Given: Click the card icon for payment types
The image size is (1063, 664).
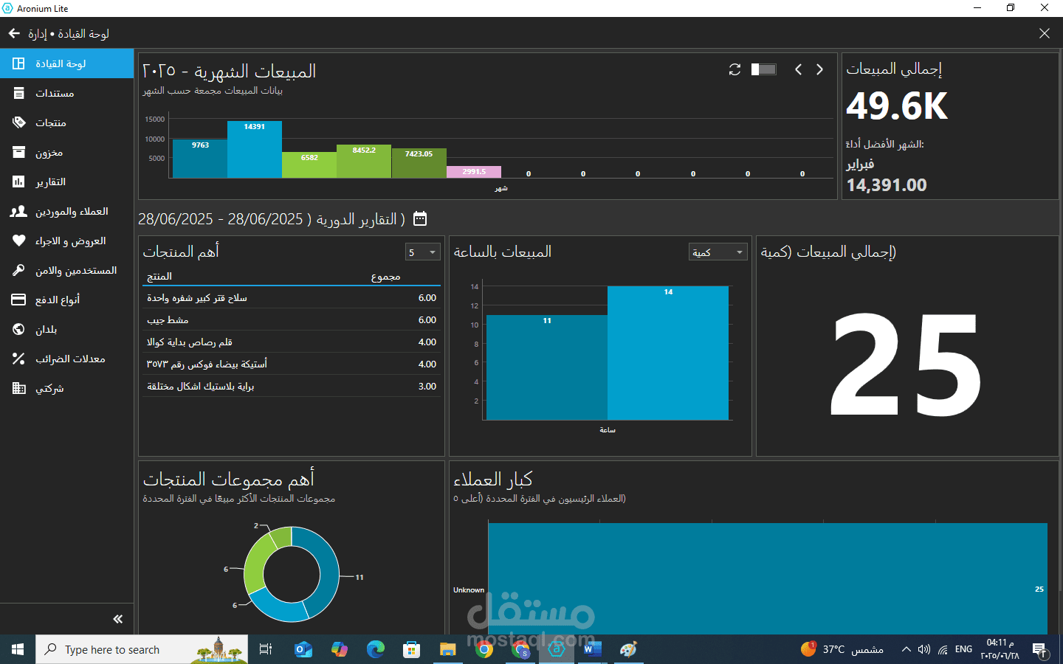Looking at the screenshot, I should pyautogui.click(x=18, y=300).
